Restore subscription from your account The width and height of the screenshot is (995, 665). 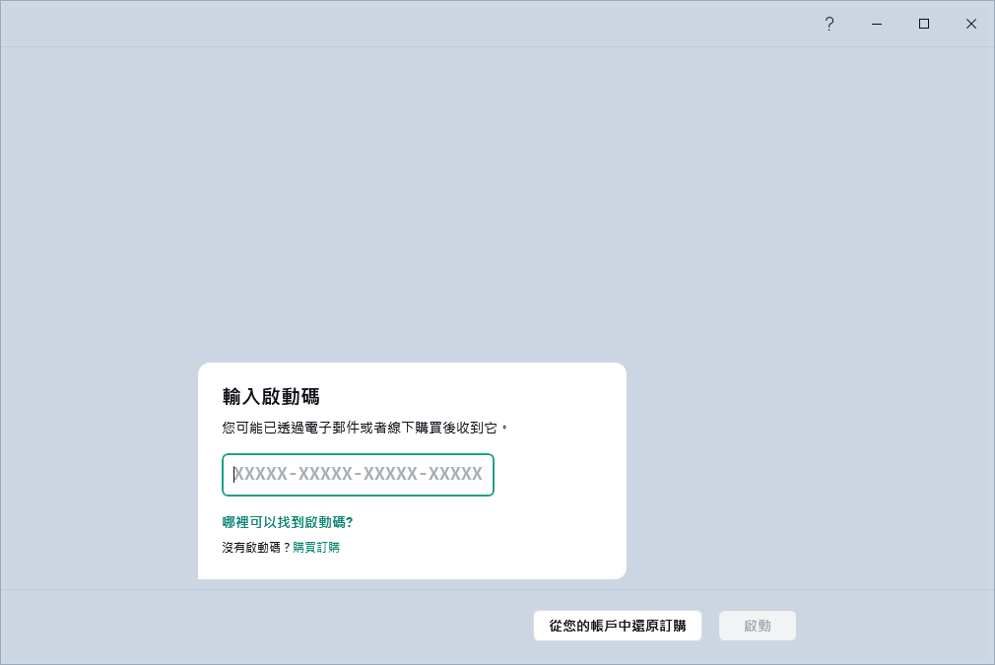[x=618, y=626]
